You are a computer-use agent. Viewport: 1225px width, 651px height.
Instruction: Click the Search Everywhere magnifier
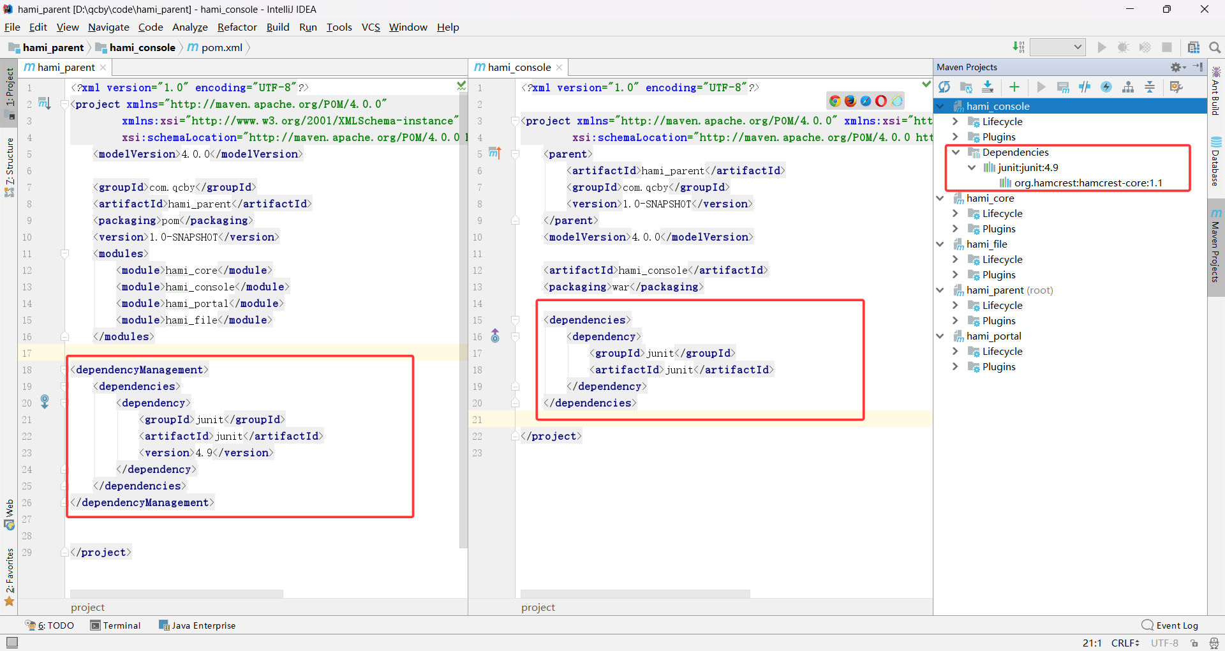pos(1215,47)
